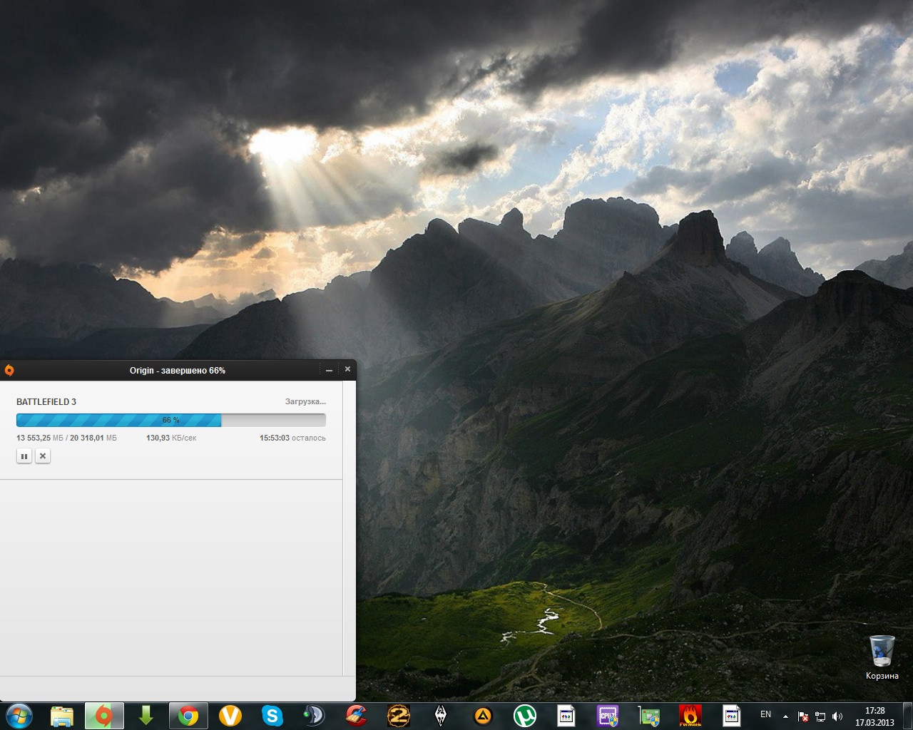Minimize the Origin download window
This screenshot has height=730, width=913.
point(329,370)
